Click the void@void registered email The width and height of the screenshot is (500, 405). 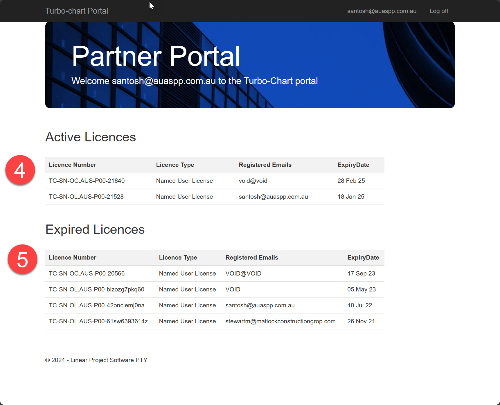pyautogui.click(x=253, y=181)
